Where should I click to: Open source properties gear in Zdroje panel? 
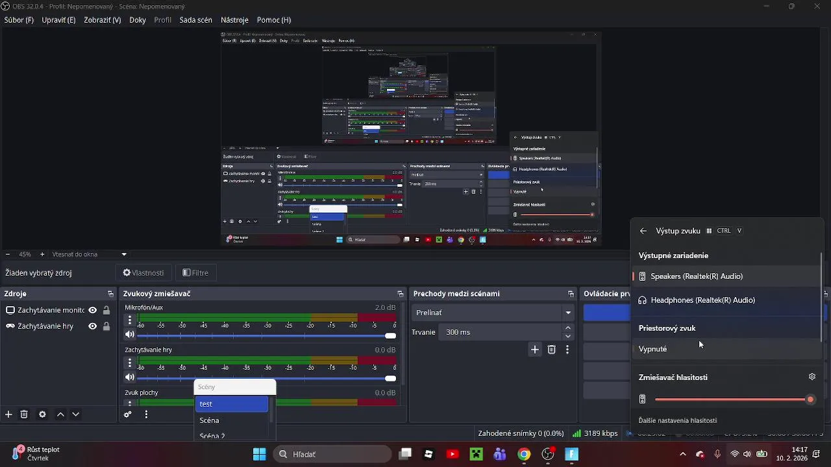point(42,414)
